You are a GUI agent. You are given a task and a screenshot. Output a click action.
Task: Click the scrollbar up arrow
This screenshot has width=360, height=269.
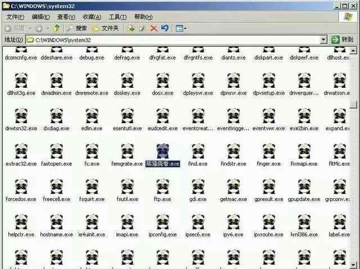[x=353, y=50]
